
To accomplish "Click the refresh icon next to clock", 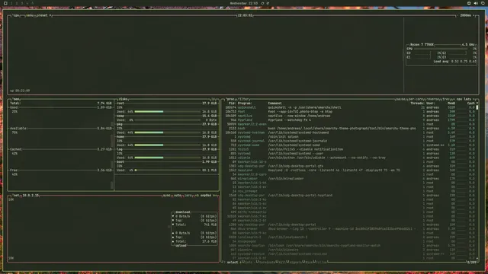I will 262,3.
